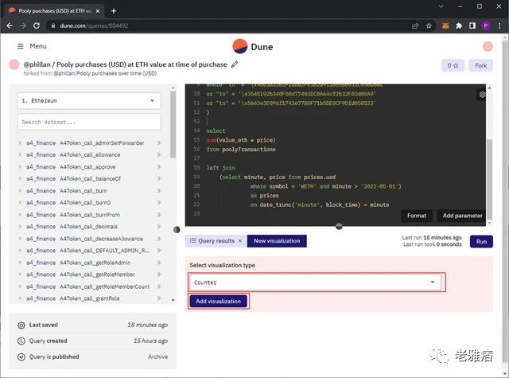Expand the A4Token_call_approve row
The width and height of the screenshot is (509, 378).
pos(20,167)
